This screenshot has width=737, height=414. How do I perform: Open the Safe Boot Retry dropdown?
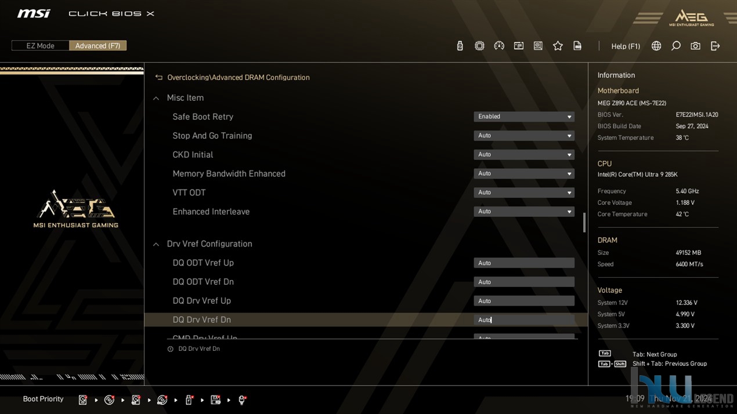(x=524, y=117)
